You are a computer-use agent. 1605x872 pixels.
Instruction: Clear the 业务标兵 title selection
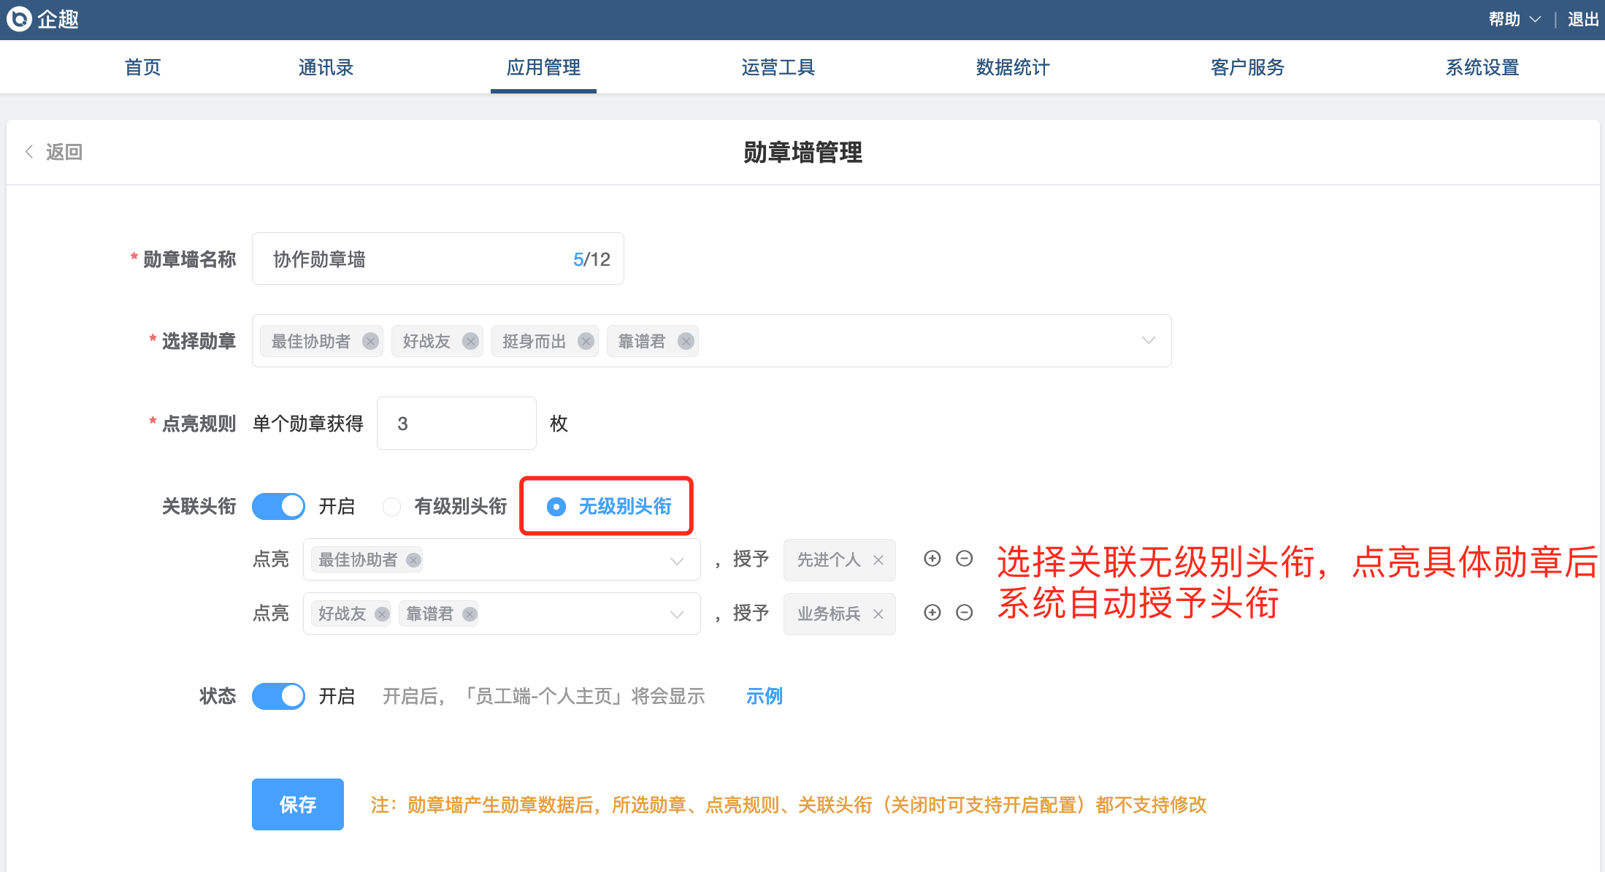tap(878, 614)
